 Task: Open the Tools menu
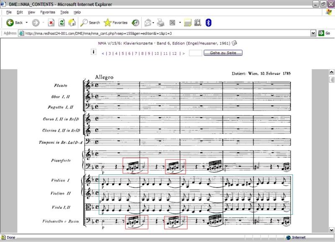(x=64, y=12)
